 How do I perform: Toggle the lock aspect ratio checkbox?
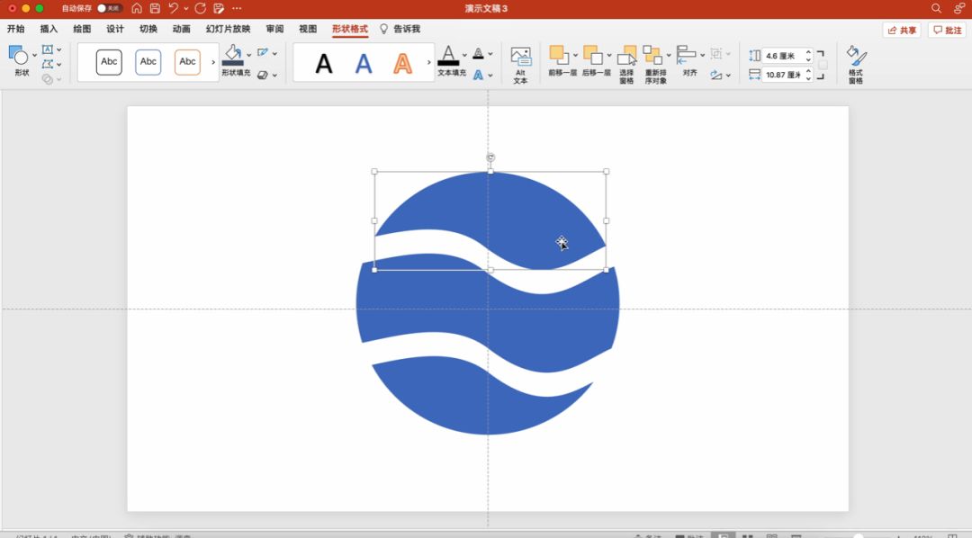pyautogui.click(x=823, y=65)
